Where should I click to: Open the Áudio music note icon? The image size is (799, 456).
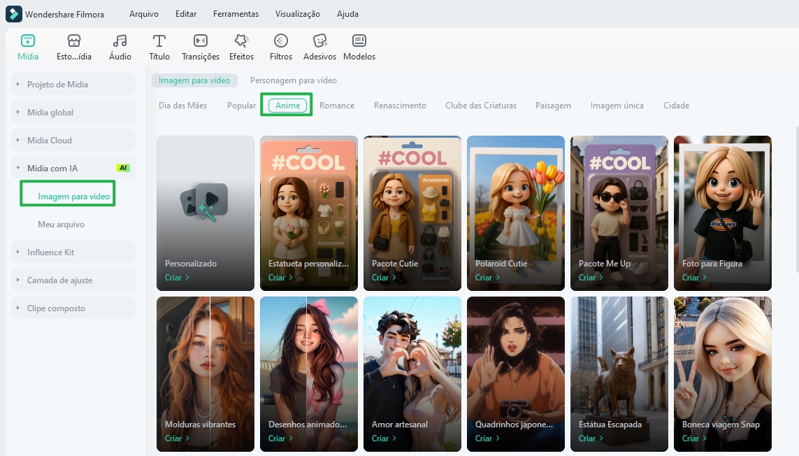click(x=120, y=41)
